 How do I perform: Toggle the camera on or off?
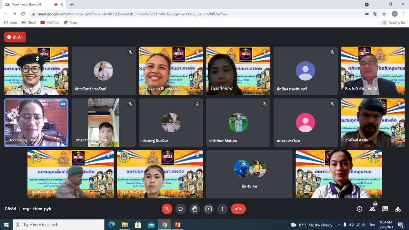point(181,209)
